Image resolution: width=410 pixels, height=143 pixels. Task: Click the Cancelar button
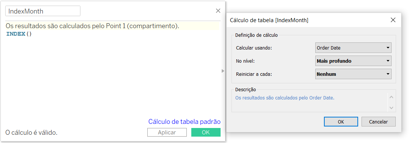(378, 122)
